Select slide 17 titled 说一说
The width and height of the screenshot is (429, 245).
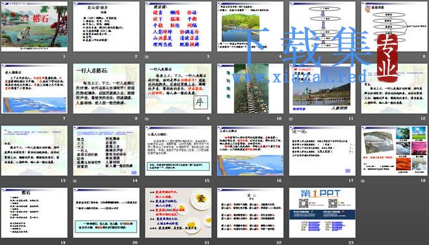[x=322, y=151]
